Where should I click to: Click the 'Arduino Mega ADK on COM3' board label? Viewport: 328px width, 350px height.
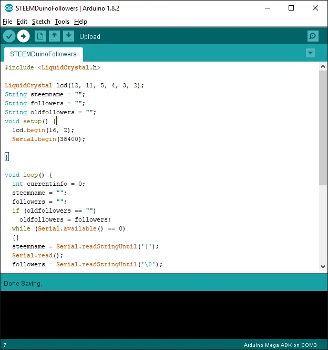point(280,345)
